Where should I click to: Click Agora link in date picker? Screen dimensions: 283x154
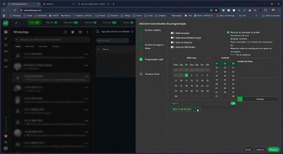[175, 103]
